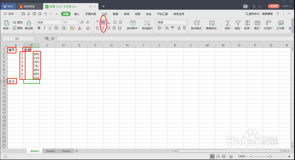Increase font size with A+ icon

tap(82, 22)
